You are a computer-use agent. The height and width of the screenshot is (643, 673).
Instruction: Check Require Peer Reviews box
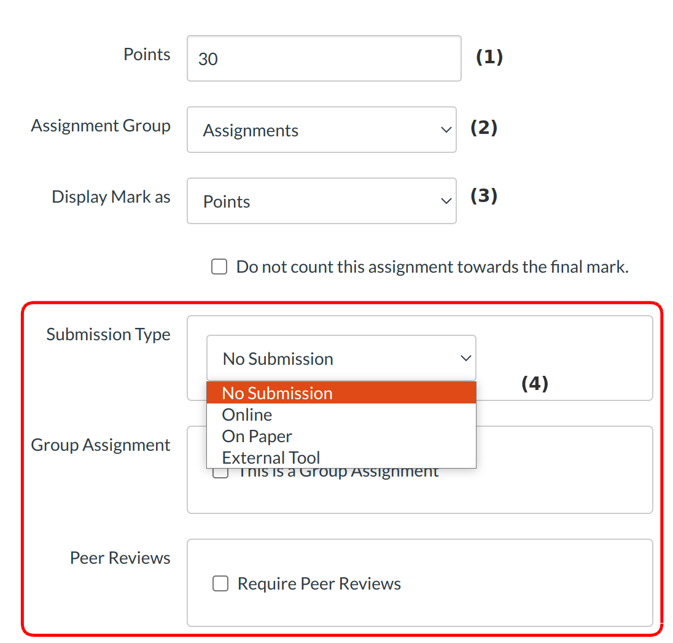coord(220,583)
